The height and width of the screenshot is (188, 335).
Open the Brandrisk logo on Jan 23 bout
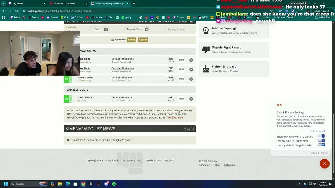point(181,60)
